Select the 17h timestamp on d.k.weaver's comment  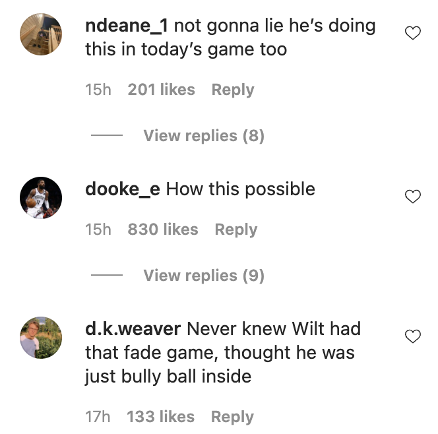98,417
